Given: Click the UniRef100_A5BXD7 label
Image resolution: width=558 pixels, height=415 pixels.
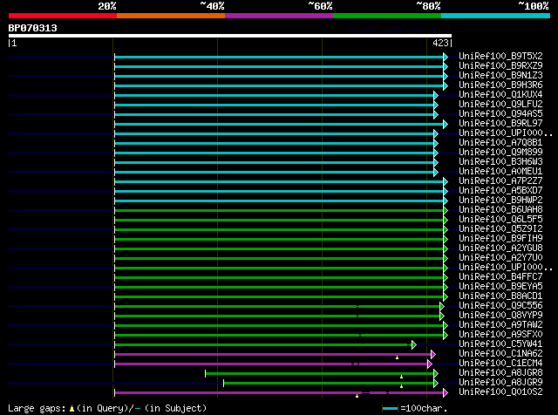Looking at the screenshot, I should 500,191.
